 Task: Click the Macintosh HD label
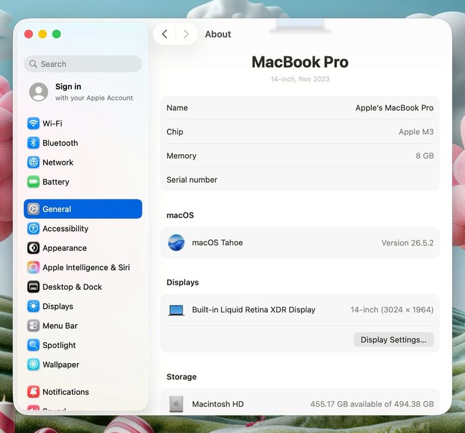click(x=218, y=404)
